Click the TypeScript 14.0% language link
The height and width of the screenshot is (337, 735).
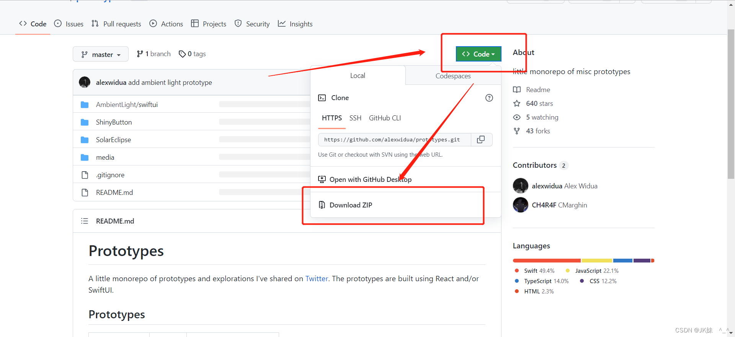(542, 281)
